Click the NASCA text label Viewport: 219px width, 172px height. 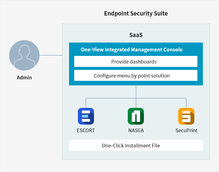pos(136,130)
